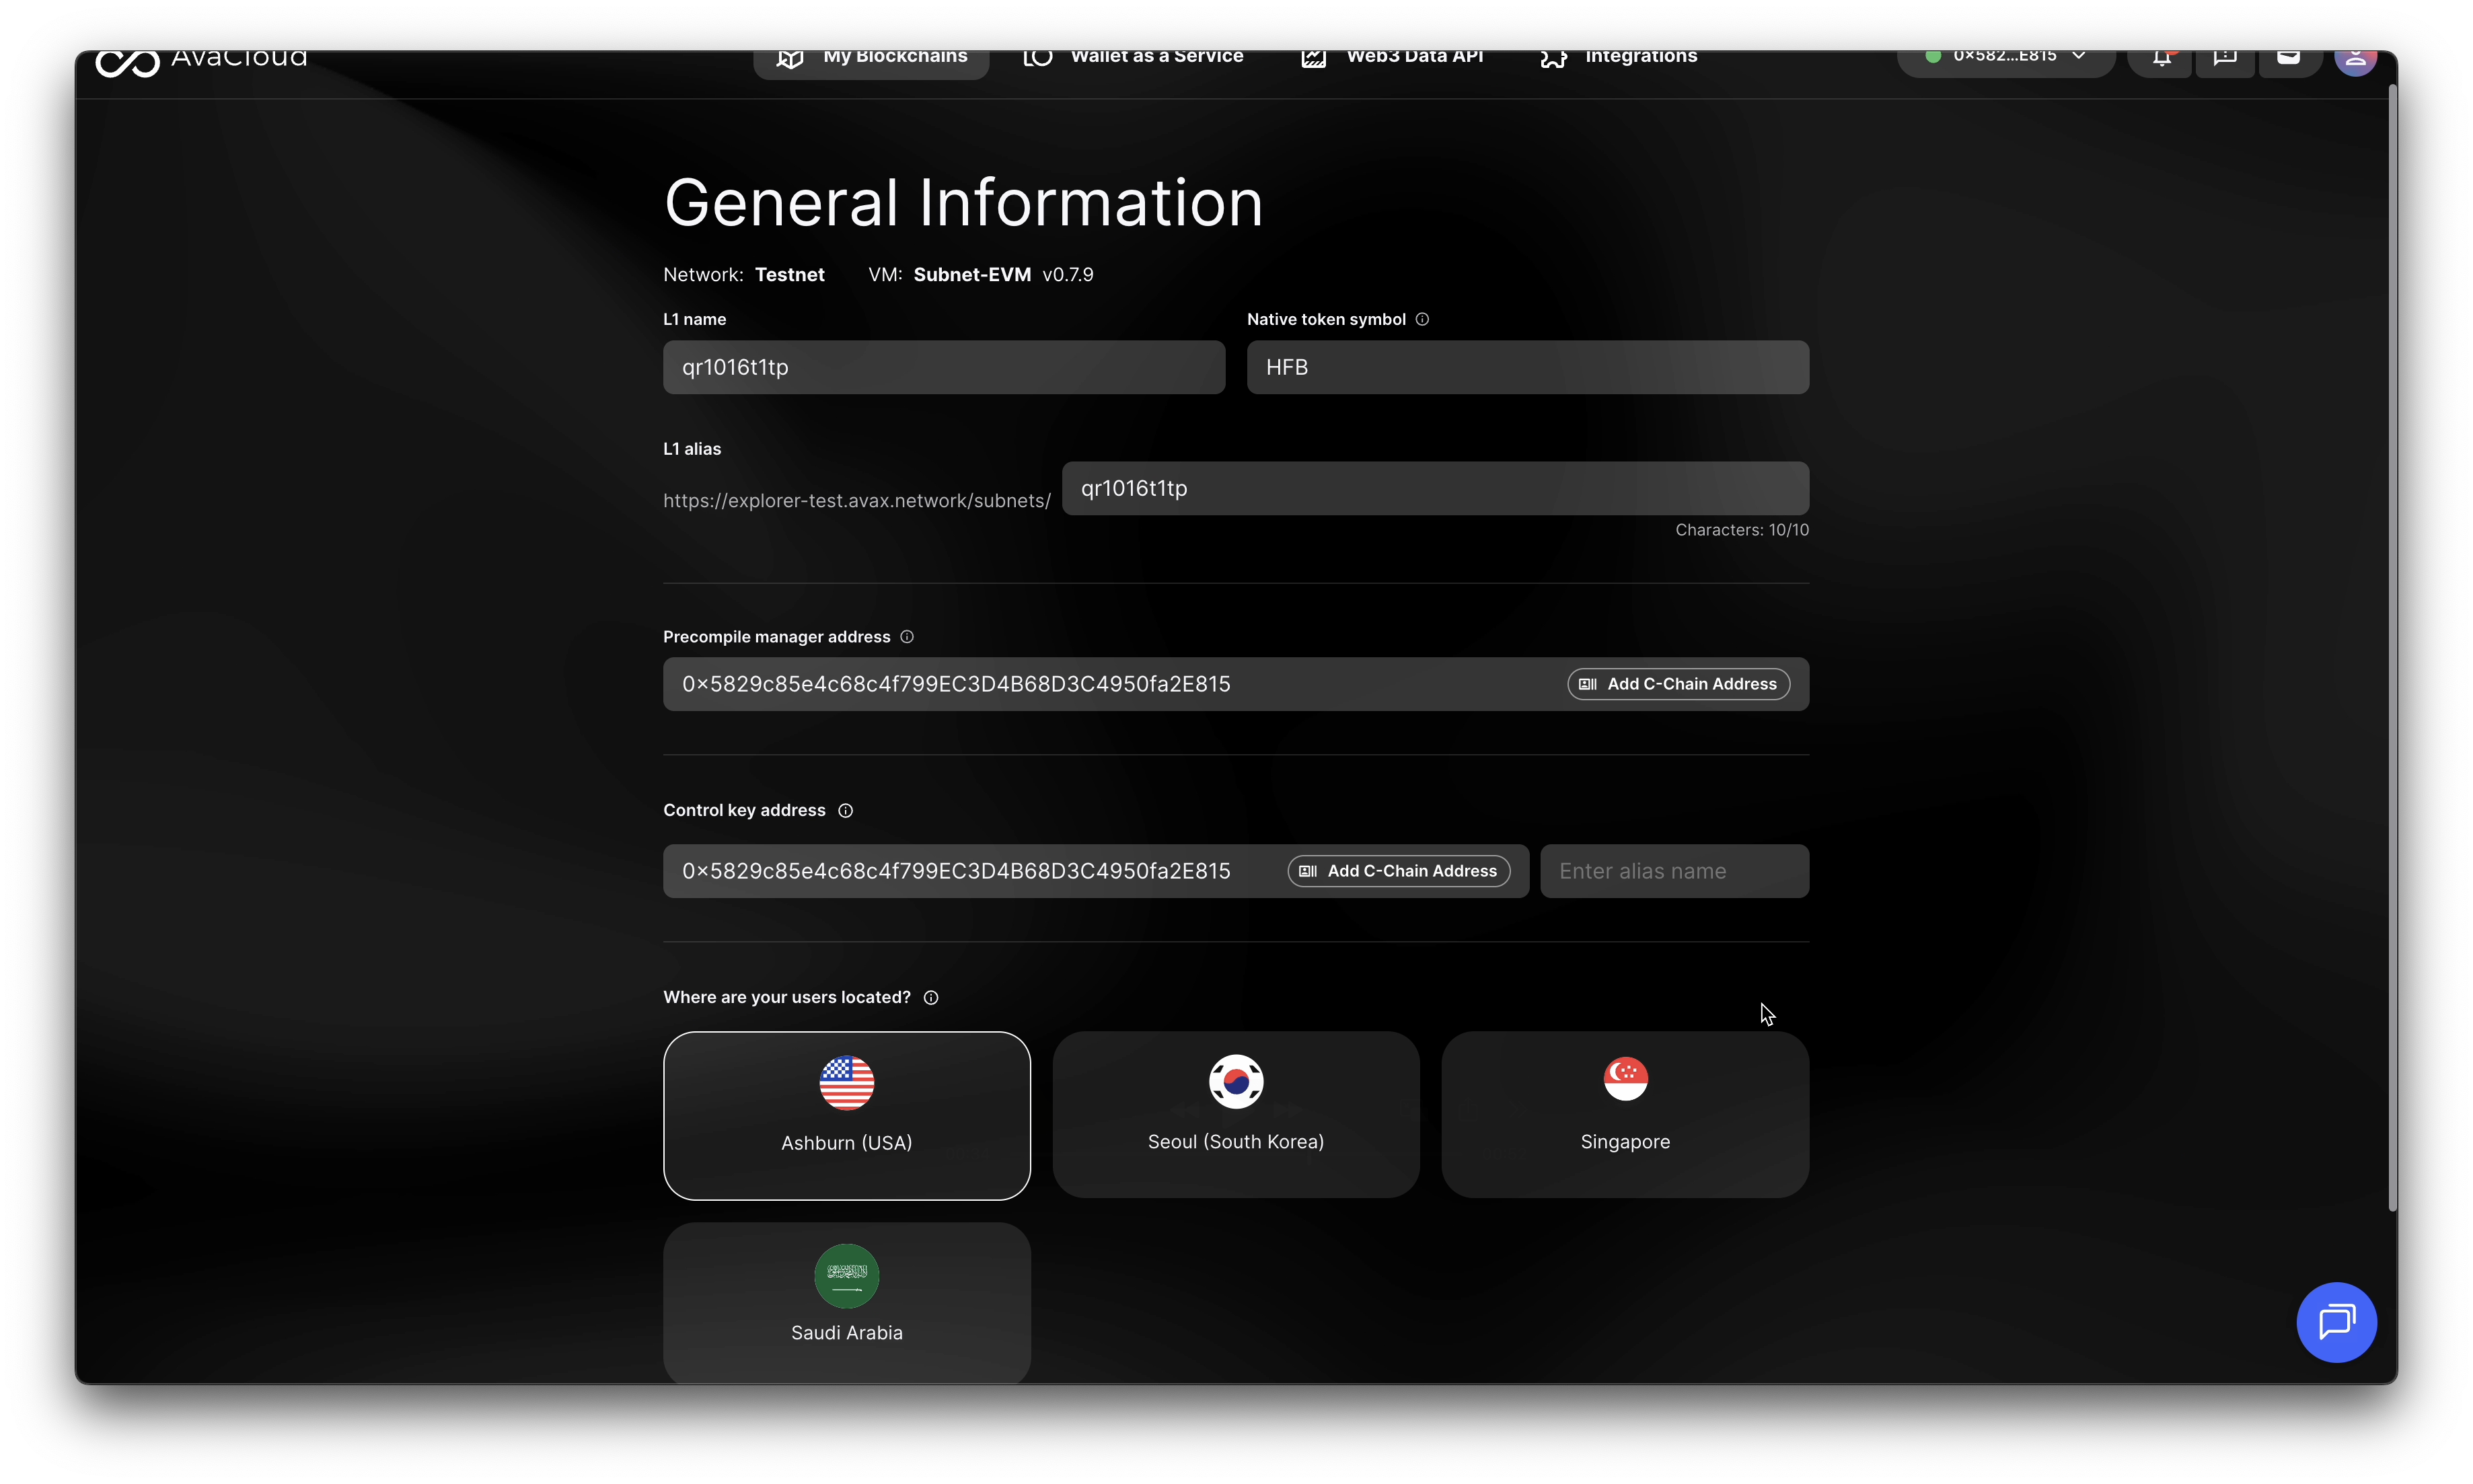Select Seoul (South Korea) location
The height and width of the screenshot is (1484, 2473).
[1235, 1114]
